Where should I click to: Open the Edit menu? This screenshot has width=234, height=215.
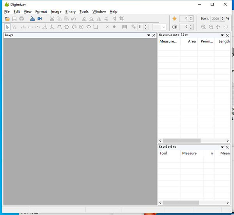click(16, 11)
